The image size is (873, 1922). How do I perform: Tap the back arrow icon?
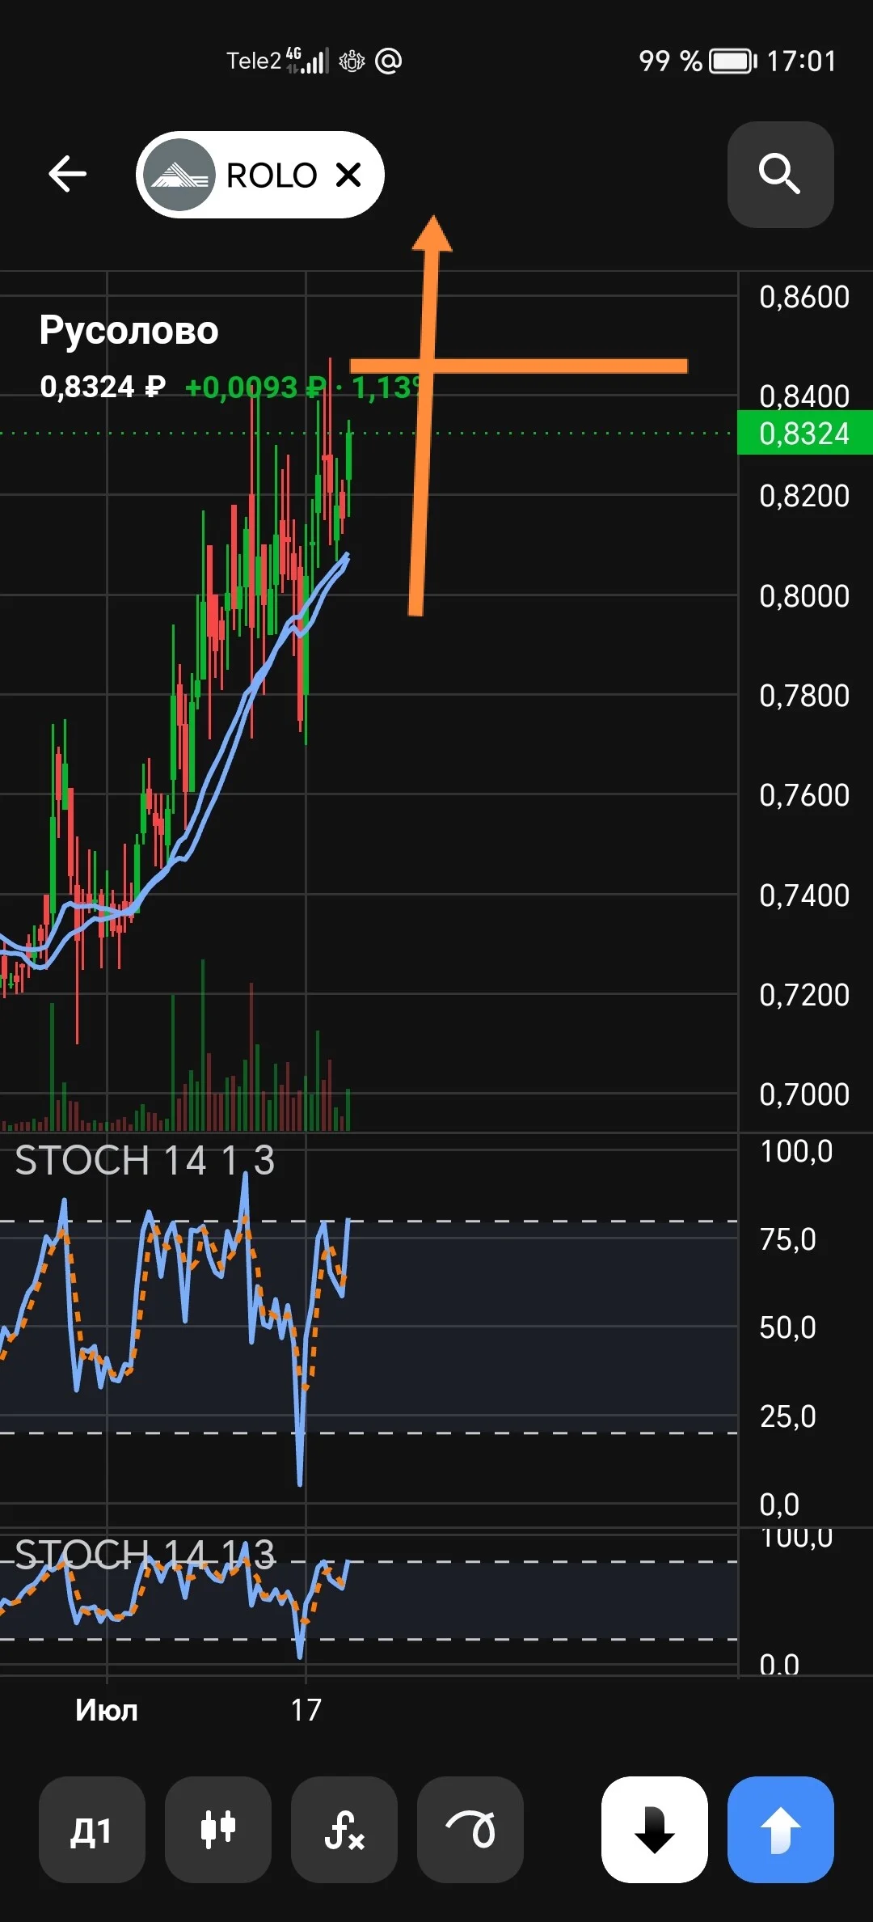click(67, 174)
